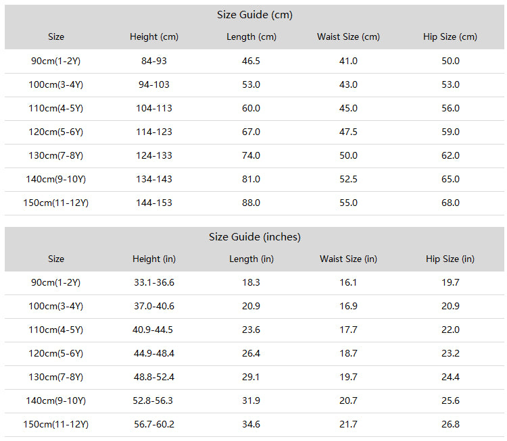Click length value 67.0 for 120cm size
The height and width of the screenshot is (441, 507).
point(251,132)
